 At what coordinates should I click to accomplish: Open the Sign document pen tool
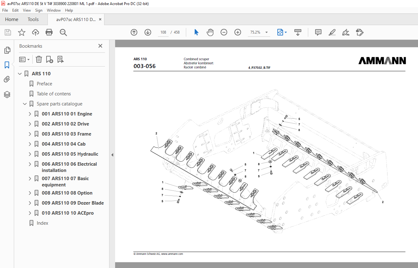pyautogui.click(x=346, y=32)
